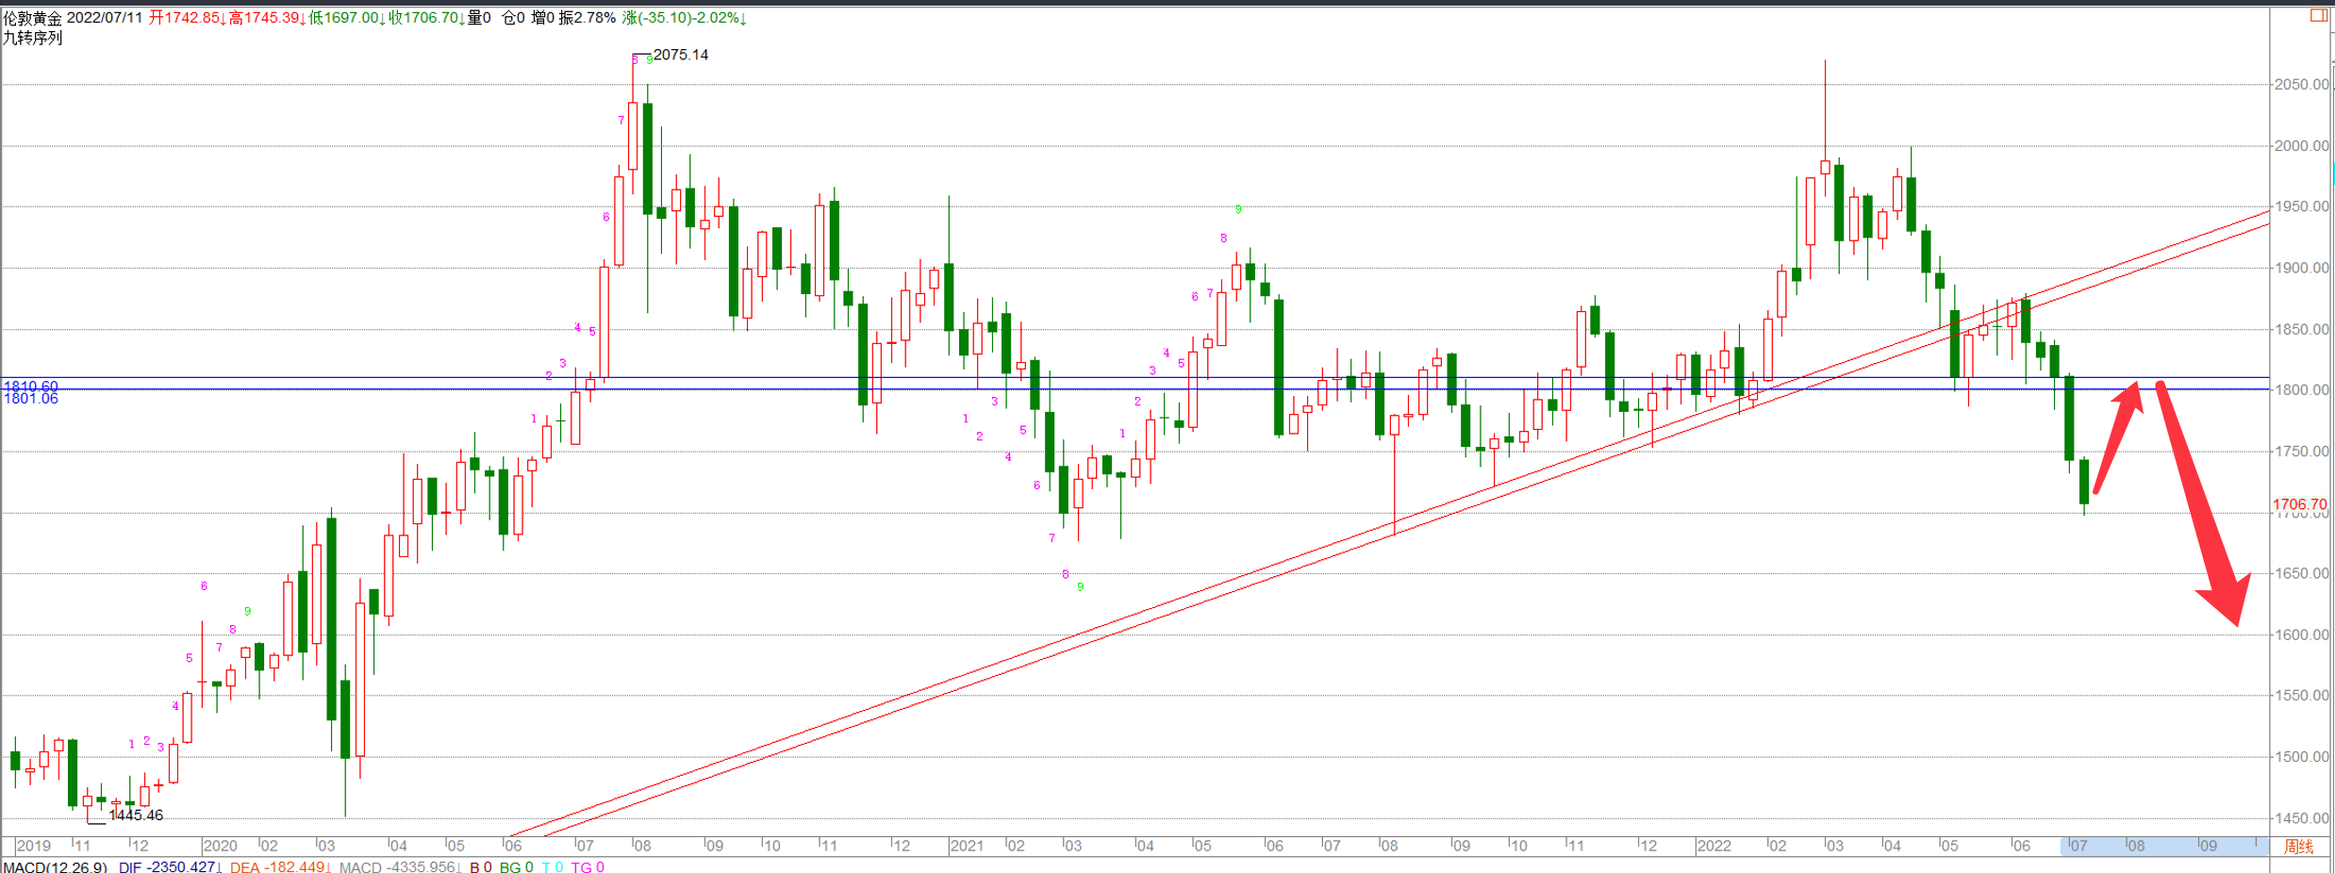The height and width of the screenshot is (873, 2335).
Task: Click the 1500.00 price axis label
Action: pyautogui.click(x=2302, y=757)
